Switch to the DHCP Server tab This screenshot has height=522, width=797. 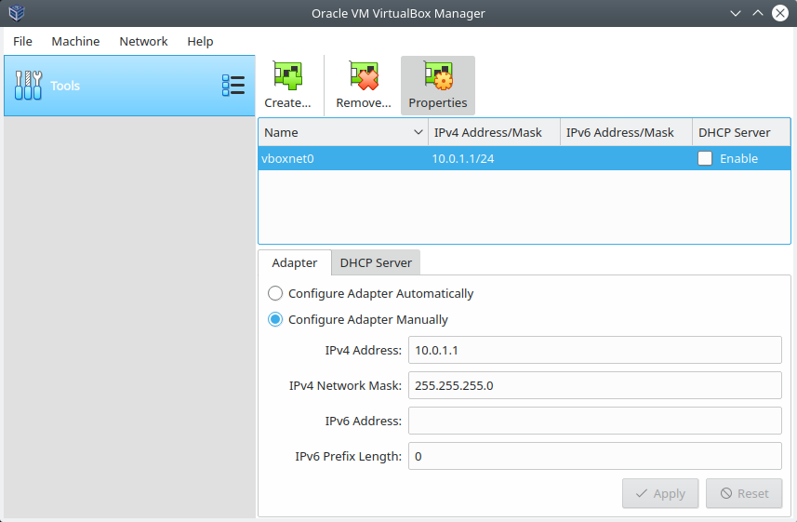tap(376, 262)
